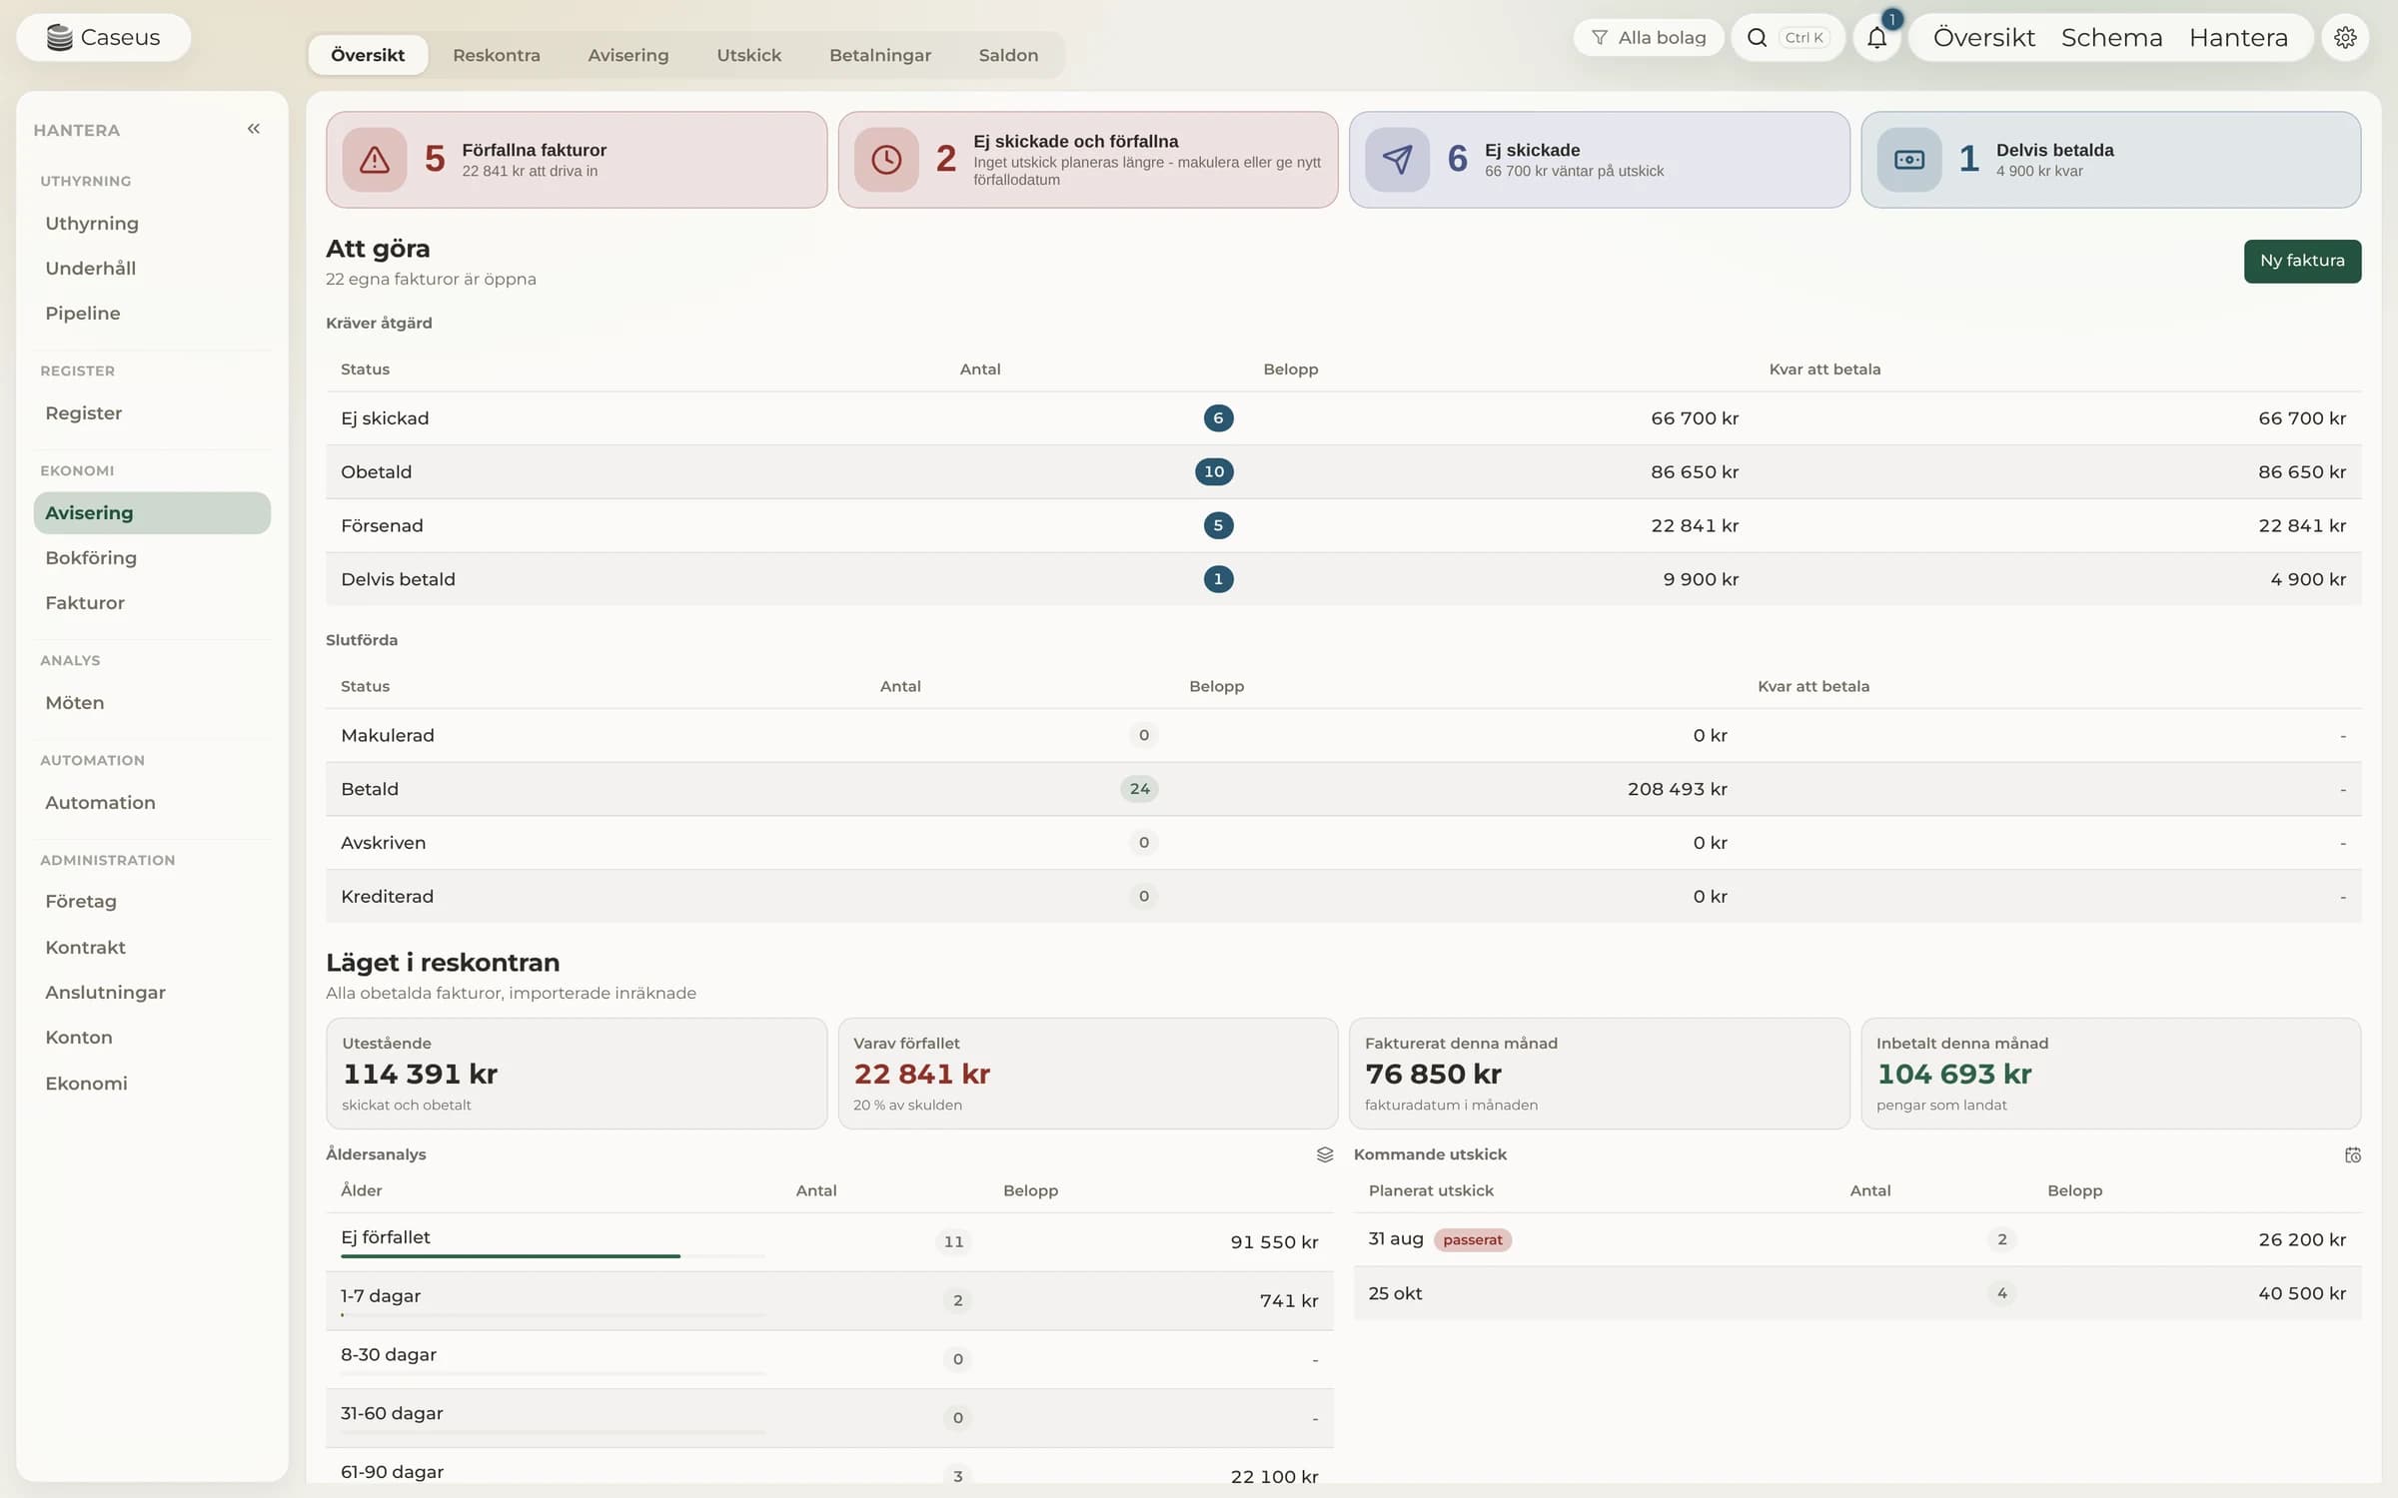Image resolution: width=2398 pixels, height=1498 pixels.
Task: Open Underhåll in the sidebar
Action: 152,268
